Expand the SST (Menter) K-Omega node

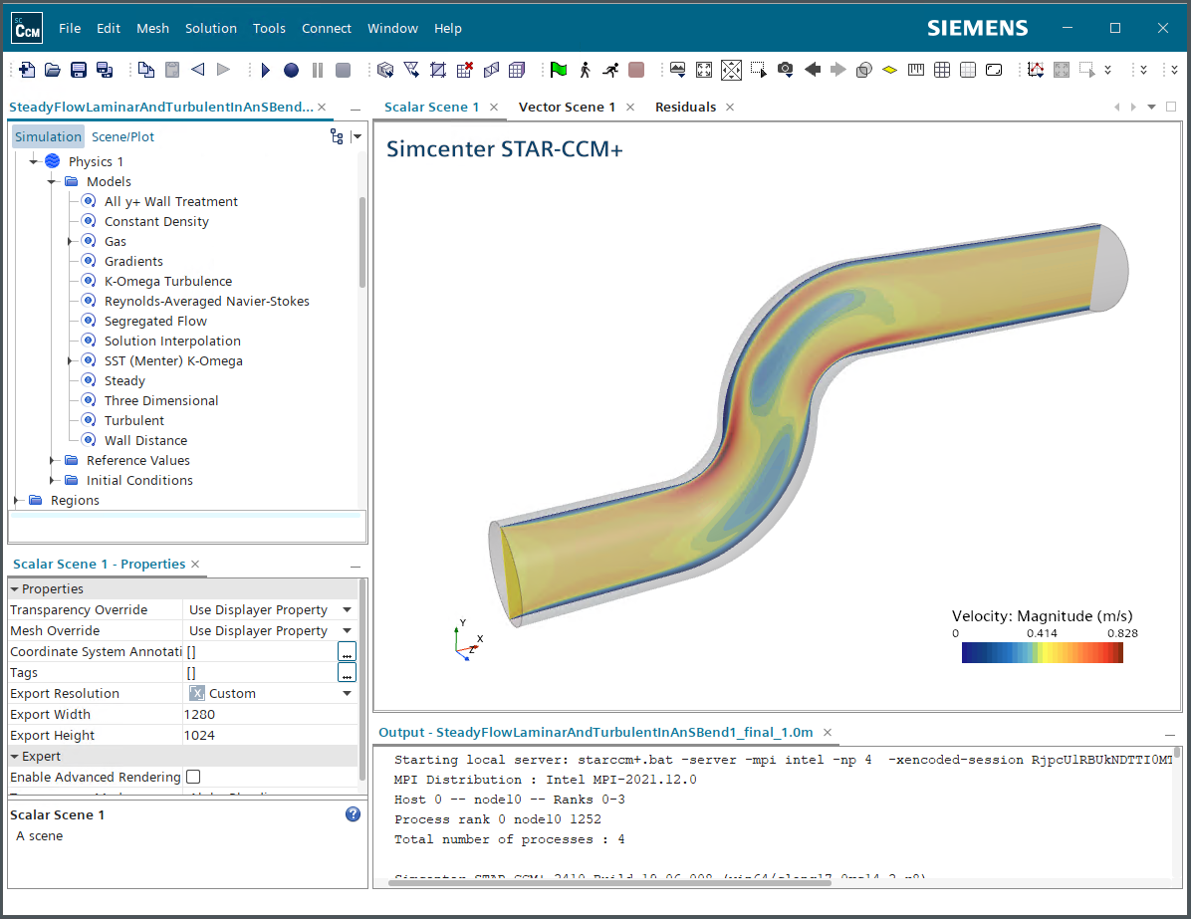click(x=70, y=360)
